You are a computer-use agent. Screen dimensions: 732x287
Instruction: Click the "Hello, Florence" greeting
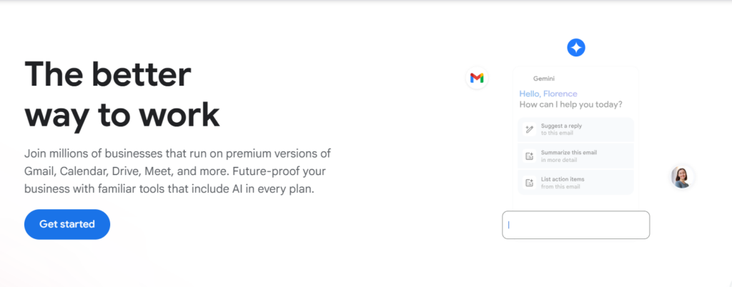pyautogui.click(x=548, y=94)
